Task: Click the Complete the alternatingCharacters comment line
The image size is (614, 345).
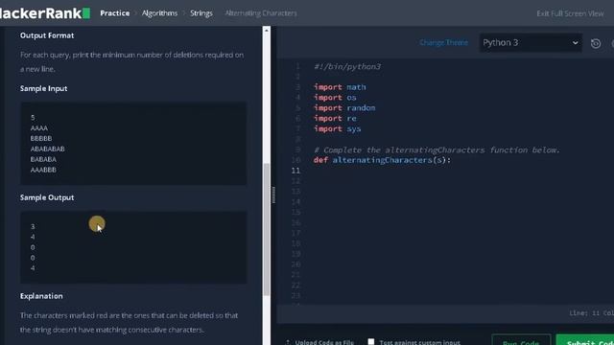Action: (437, 149)
